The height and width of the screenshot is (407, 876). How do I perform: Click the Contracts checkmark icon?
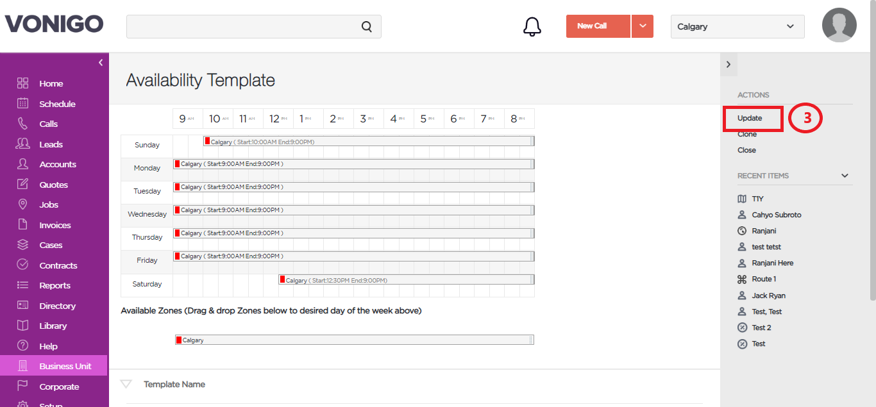(x=23, y=265)
